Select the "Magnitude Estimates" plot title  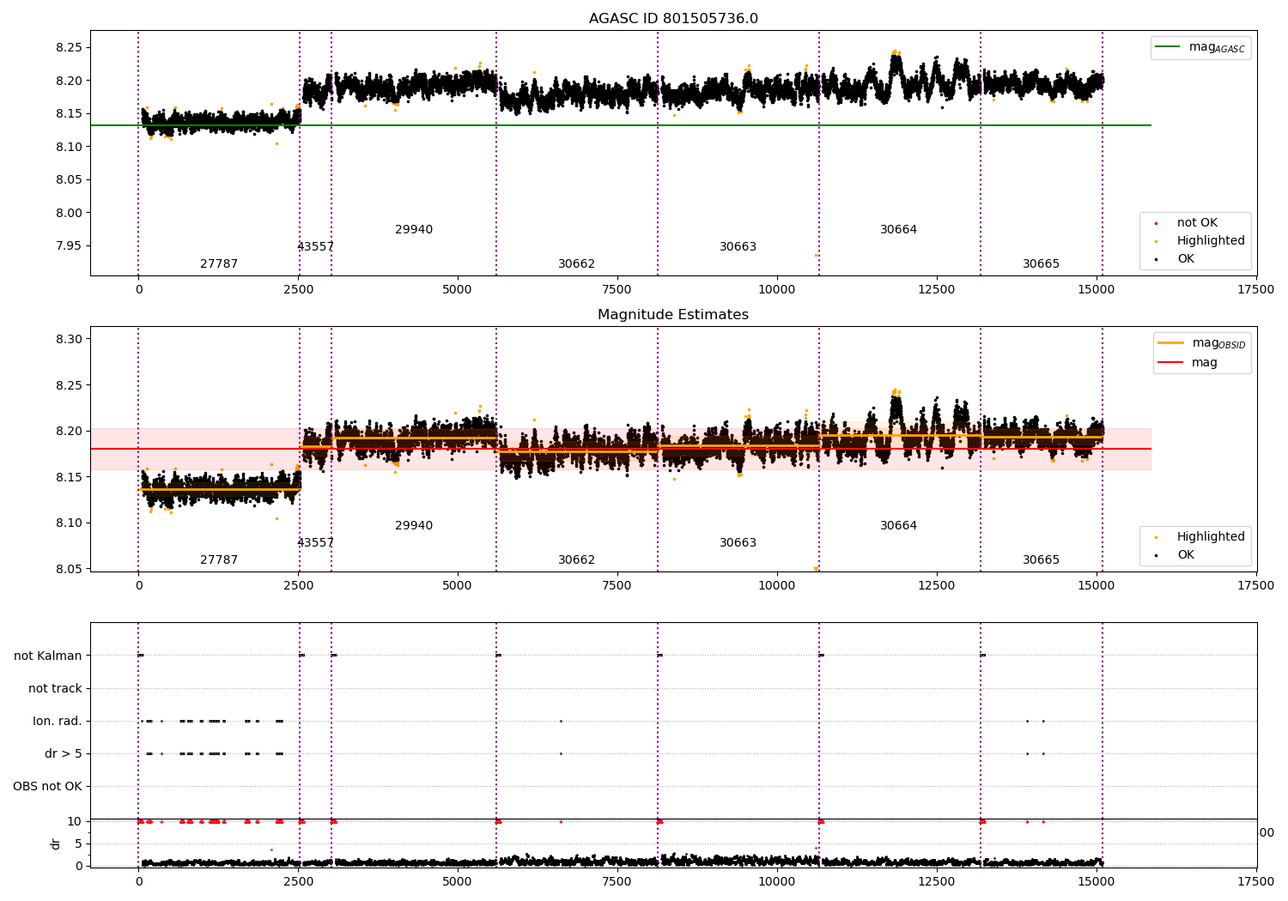(x=673, y=315)
